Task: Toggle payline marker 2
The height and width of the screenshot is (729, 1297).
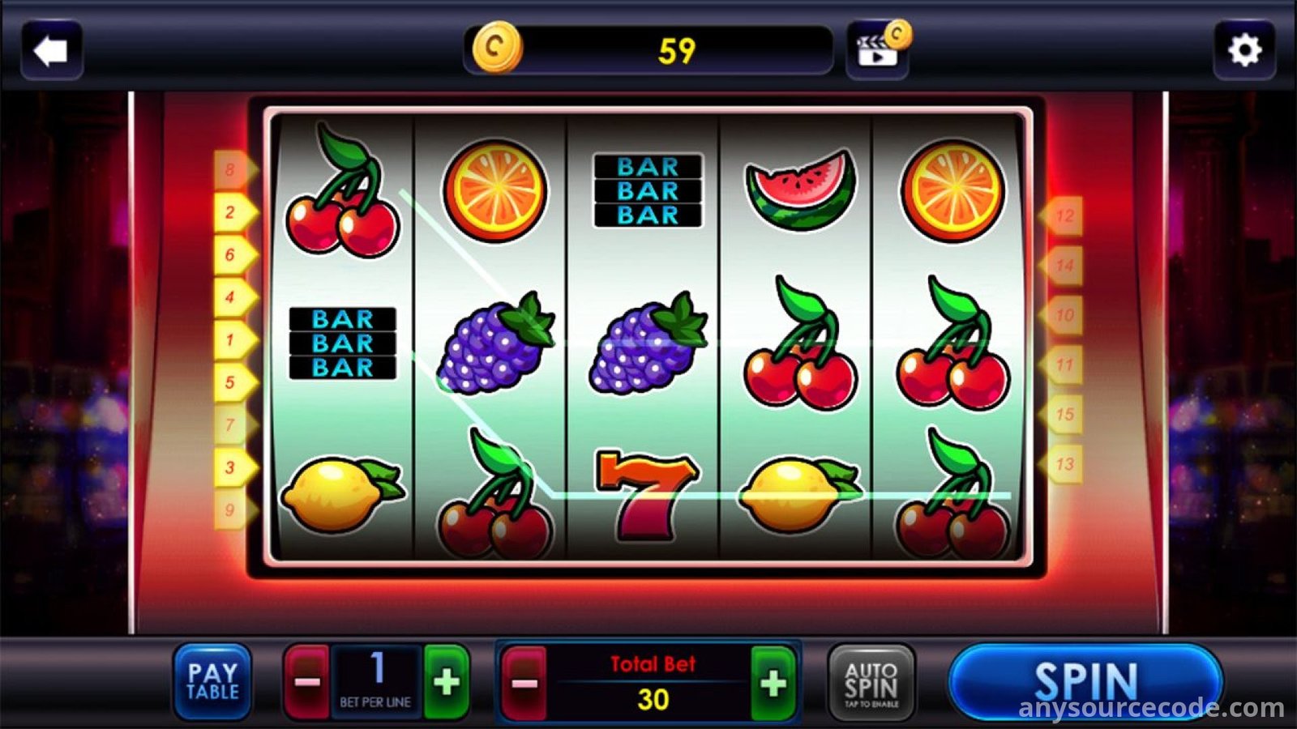Action: 234,212
